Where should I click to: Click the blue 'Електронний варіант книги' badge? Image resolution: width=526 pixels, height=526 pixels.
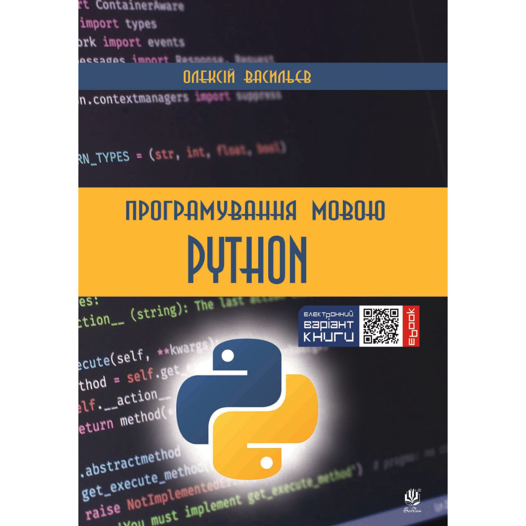tap(329, 326)
